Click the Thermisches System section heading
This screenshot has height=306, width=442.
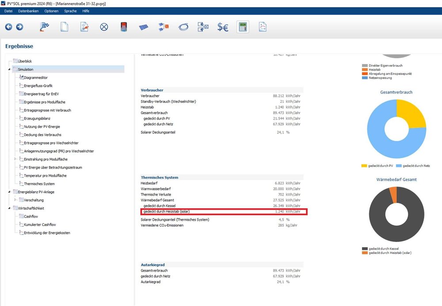pos(160,178)
